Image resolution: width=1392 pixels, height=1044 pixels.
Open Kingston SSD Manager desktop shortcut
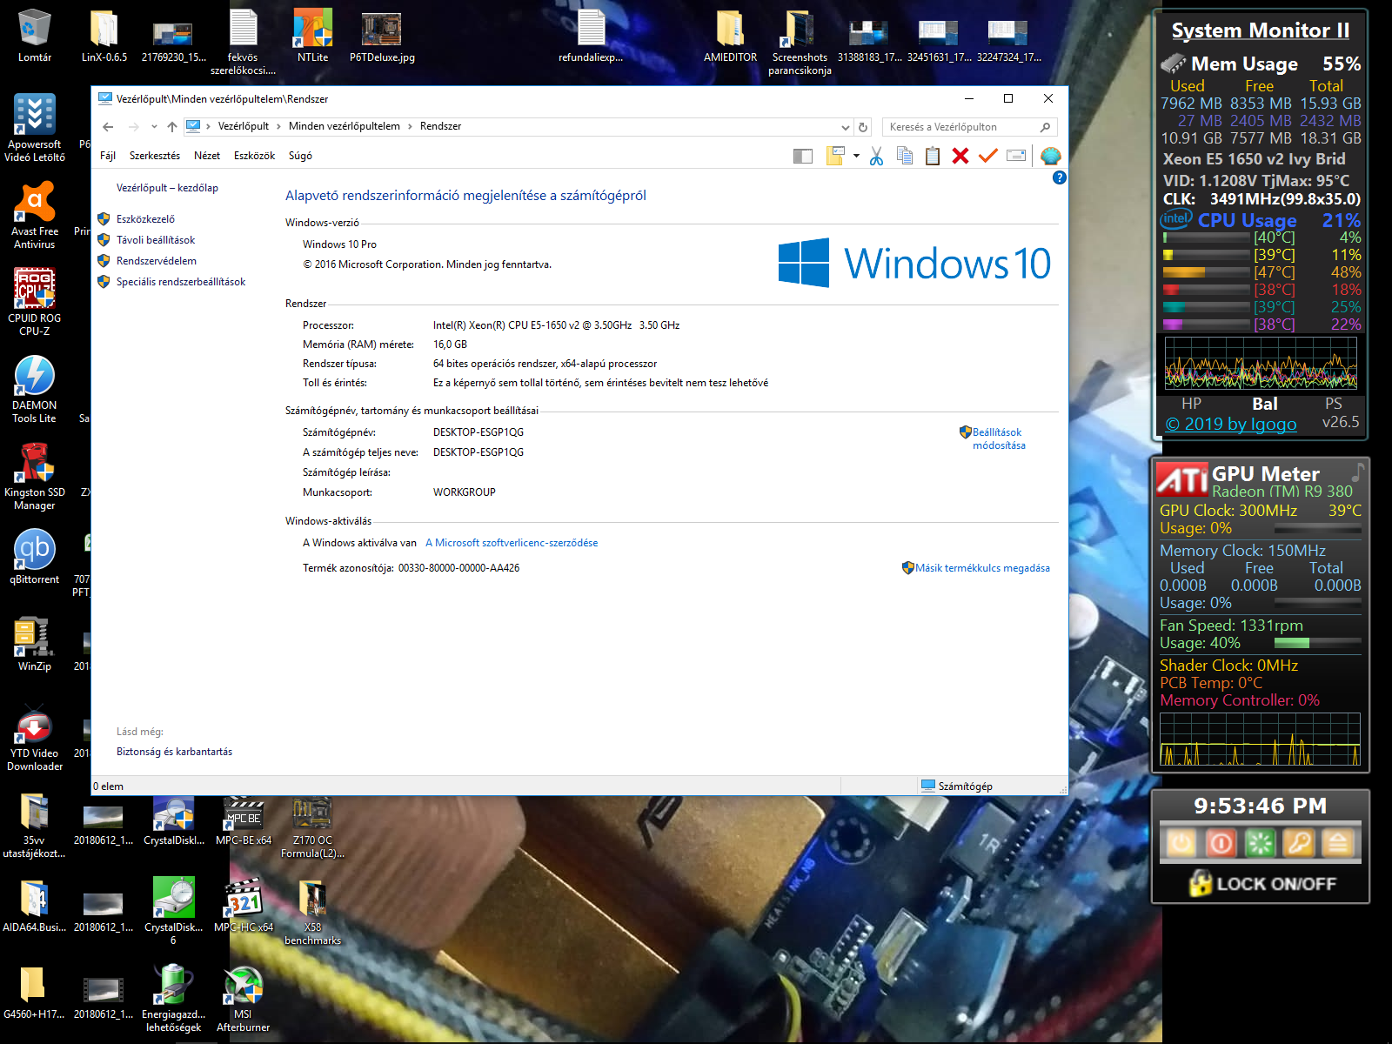point(35,476)
